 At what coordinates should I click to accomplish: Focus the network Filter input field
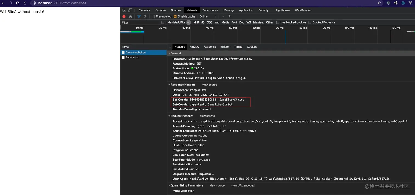coord(140,22)
